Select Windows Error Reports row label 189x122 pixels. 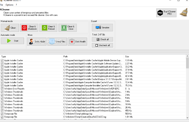pyautogui.click(x=14, y=89)
